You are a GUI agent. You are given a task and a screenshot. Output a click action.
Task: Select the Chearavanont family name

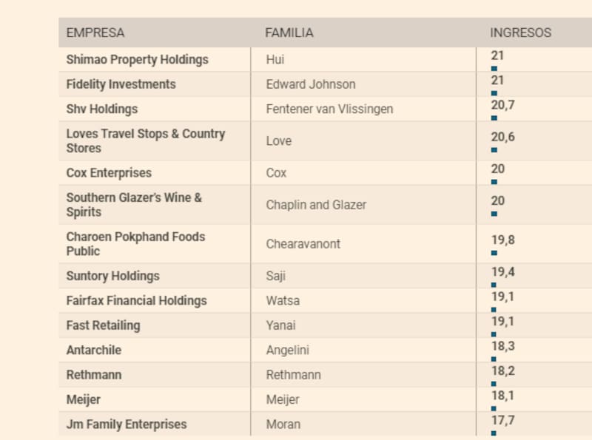[x=303, y=243]
